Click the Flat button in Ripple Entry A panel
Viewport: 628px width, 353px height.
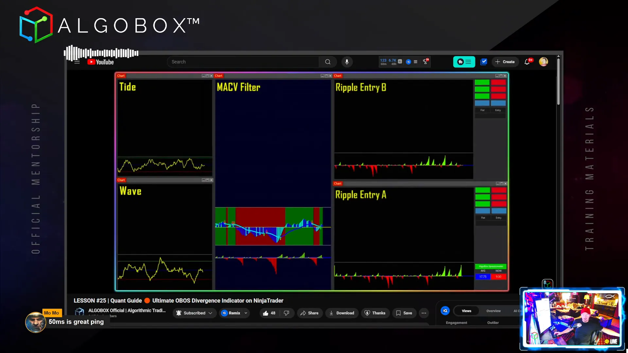(483, 218)
